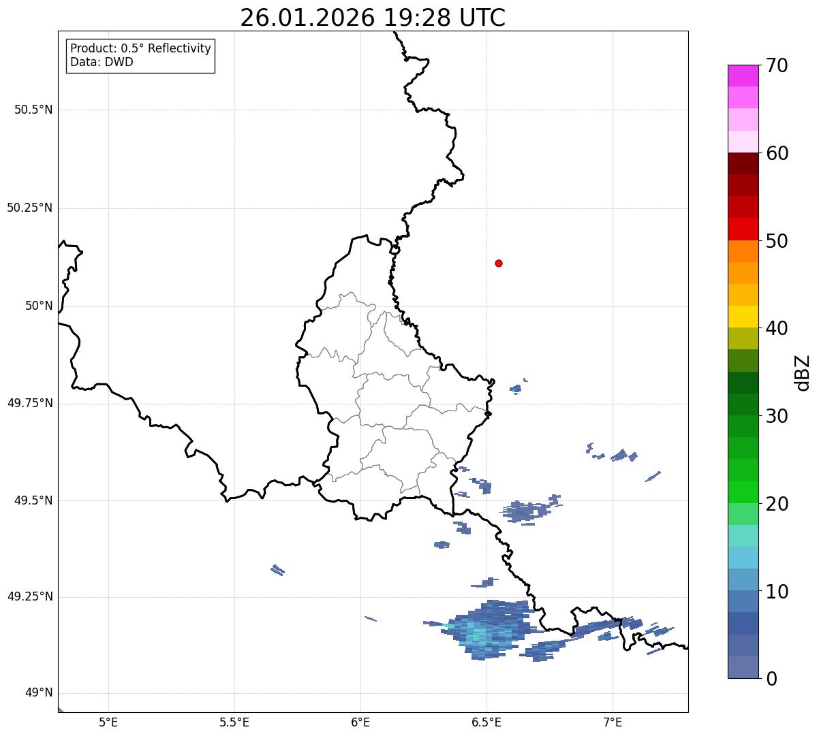The height and width of the screenshot is (736, 819).
Task: Click the grayish-blue bottom swatch at 0
Action: [x=743, y=667]
